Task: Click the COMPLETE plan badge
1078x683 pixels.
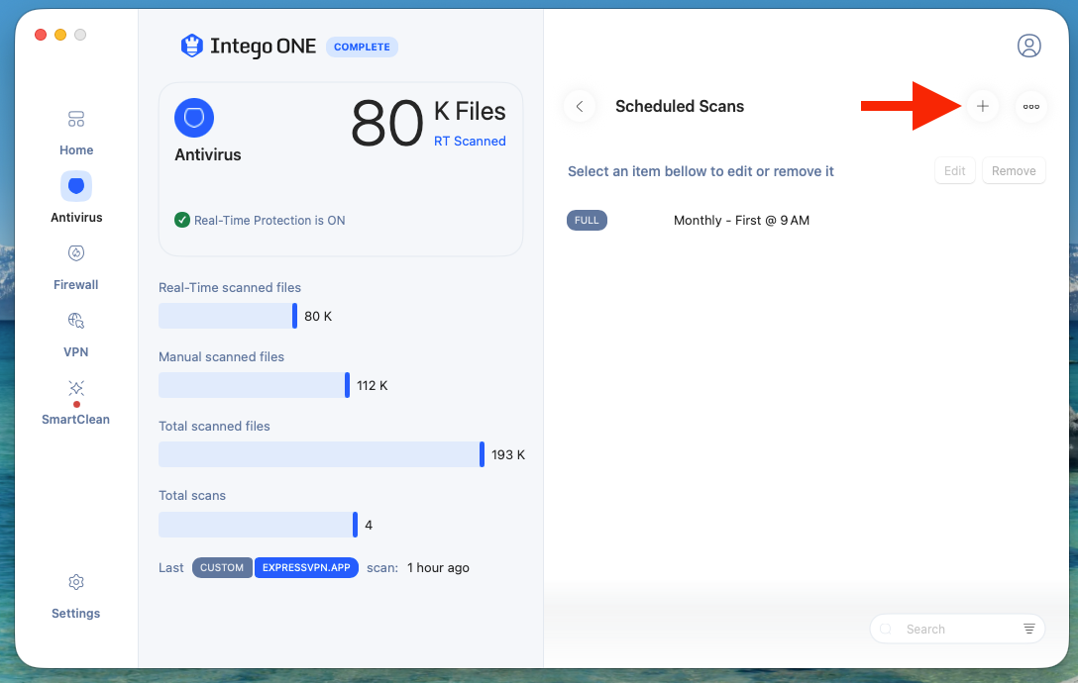Action: (362, 47)
